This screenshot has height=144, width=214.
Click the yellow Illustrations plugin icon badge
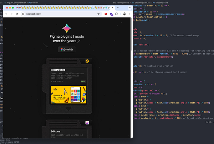[87, 61]
